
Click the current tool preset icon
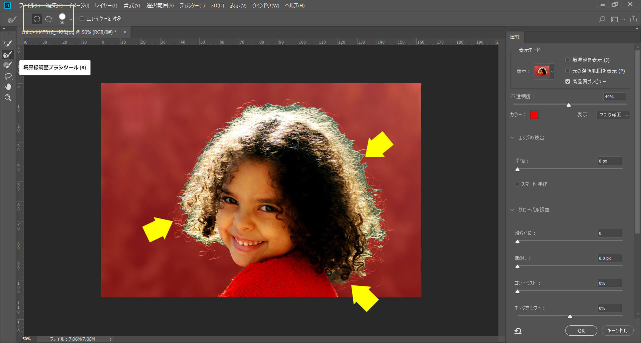click(12, 20)
